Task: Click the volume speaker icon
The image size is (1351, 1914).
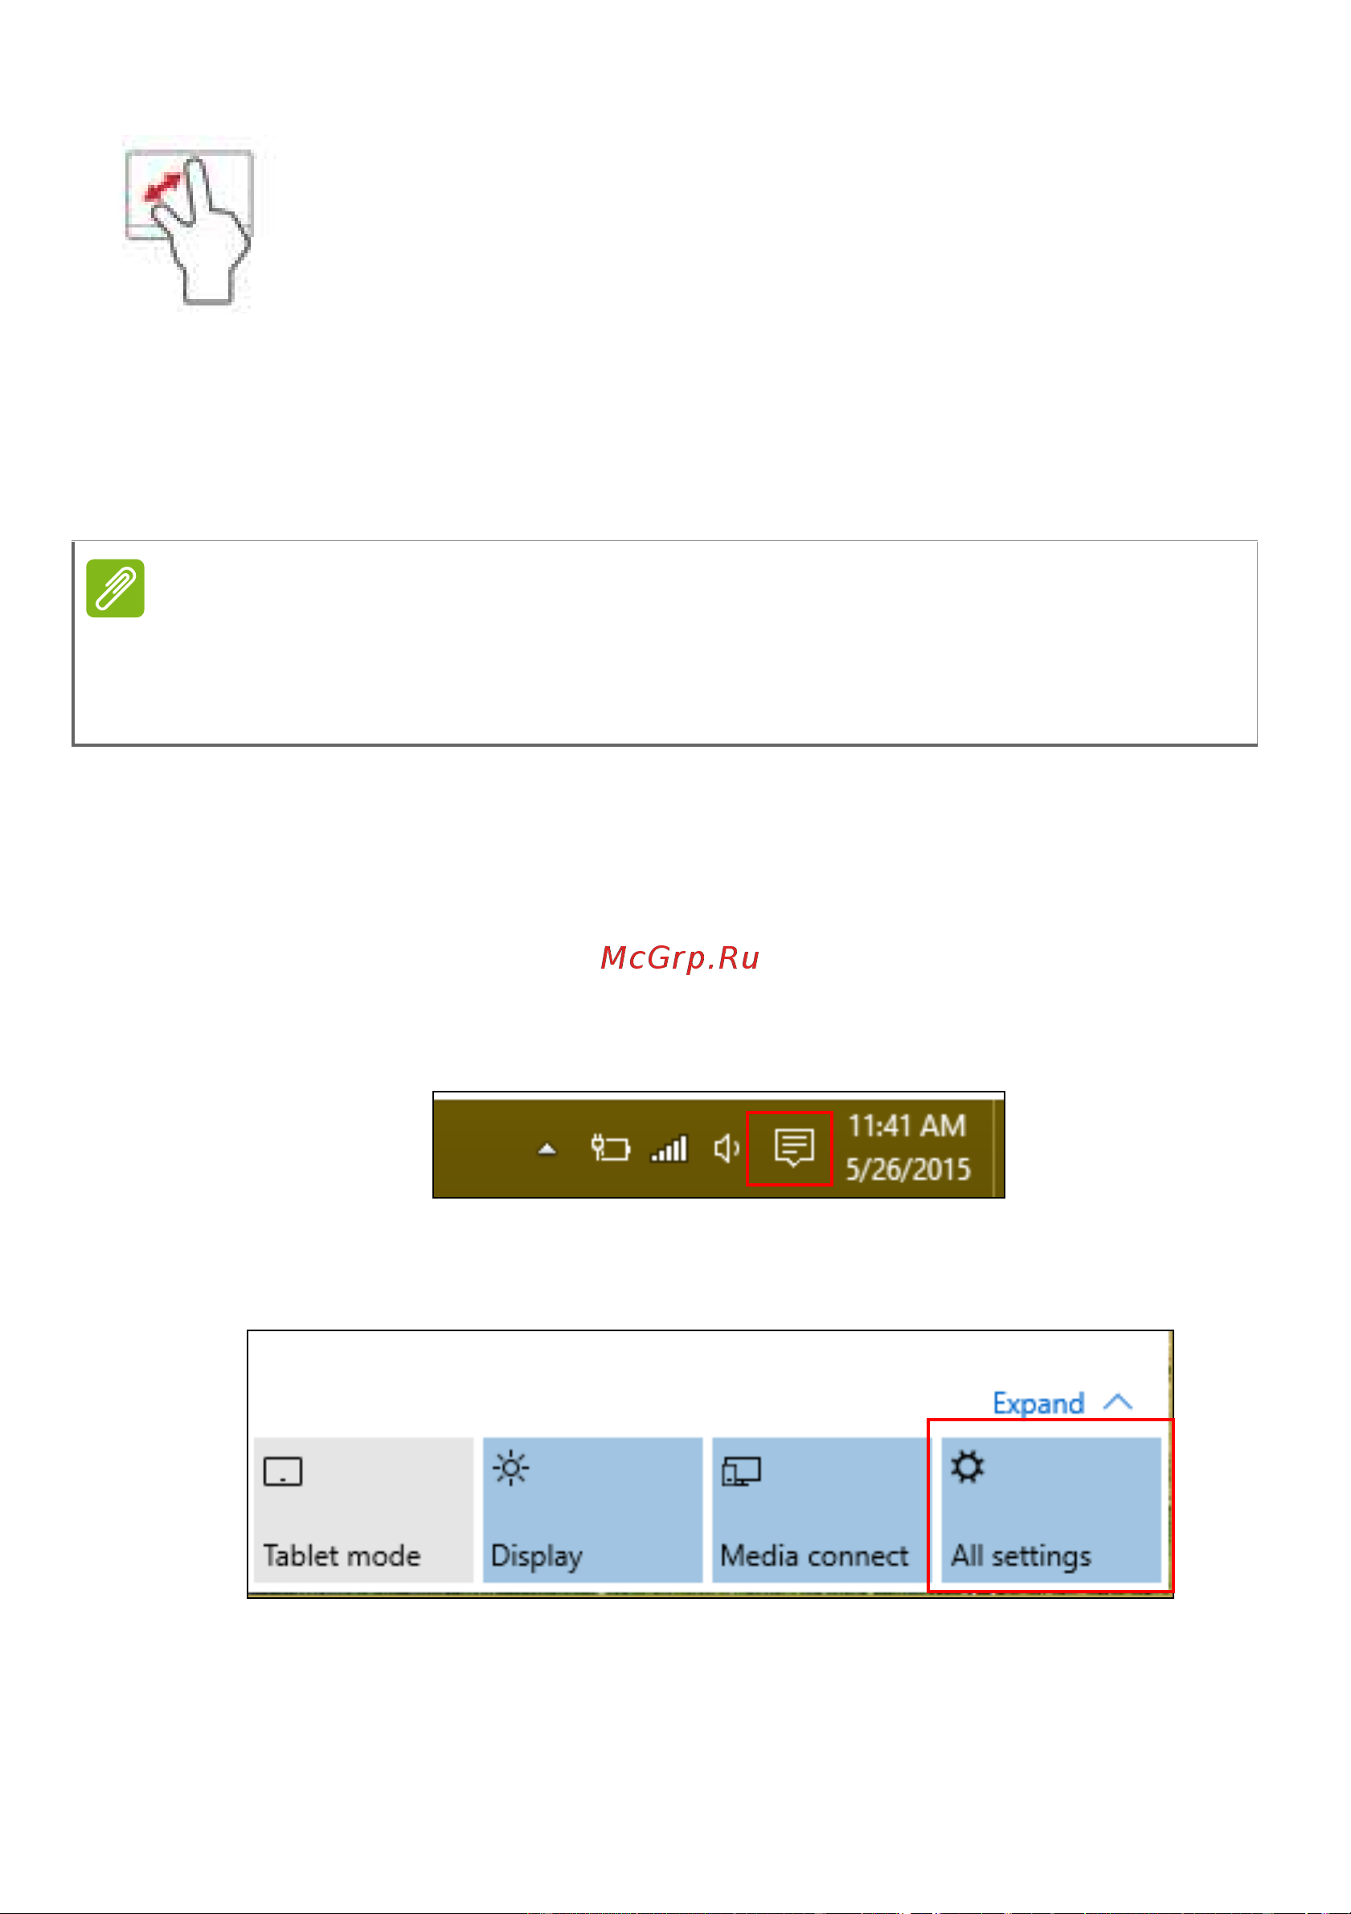Action: click(x=727, y=1149)
